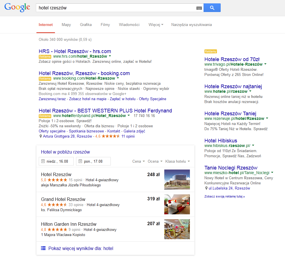Click the Grand Hotel Rzeszów star rating
This screenshot has height=258, width=285.
(x=57, y=205)
